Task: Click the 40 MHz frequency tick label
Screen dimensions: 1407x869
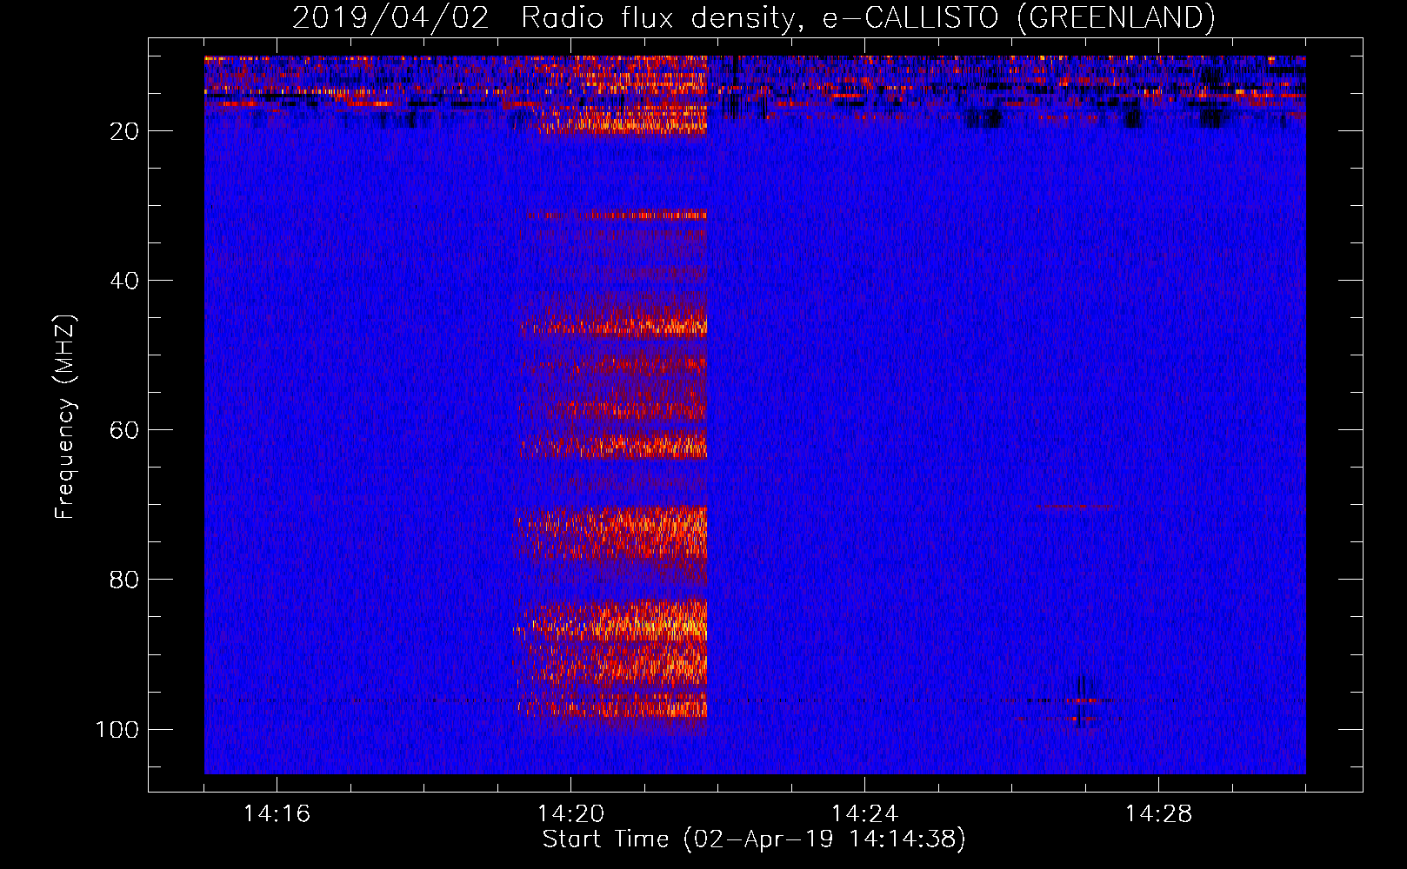Action: point(124,281)
